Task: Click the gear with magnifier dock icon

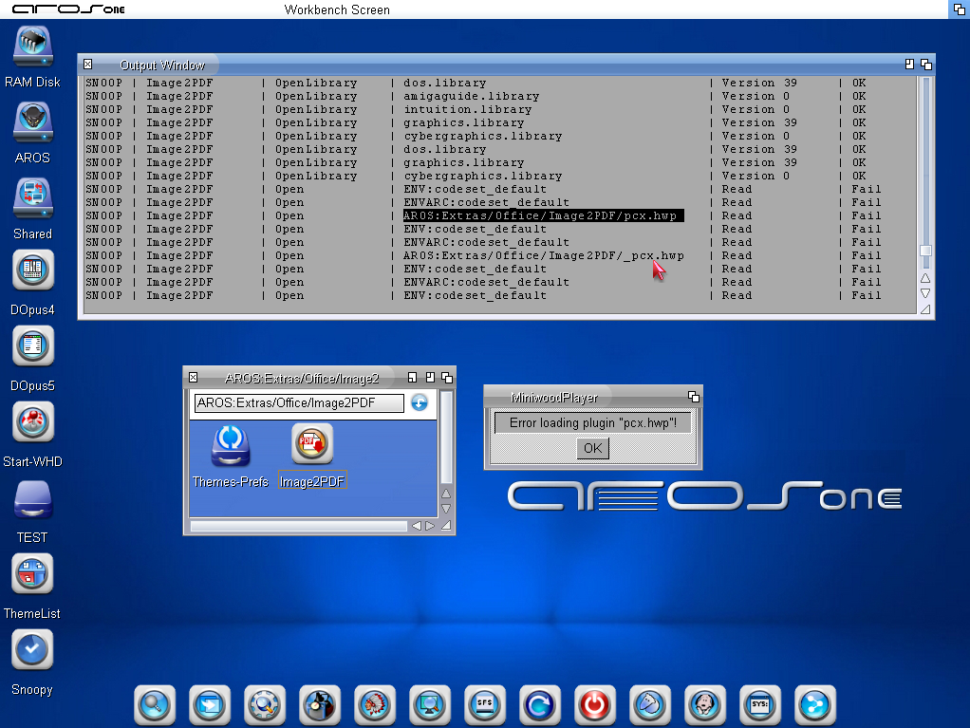Action: pos(265,704)
